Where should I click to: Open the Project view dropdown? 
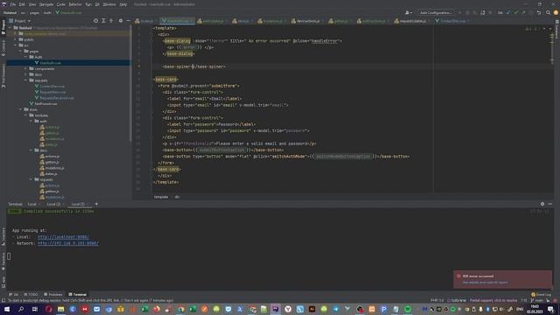coord(20,21)
